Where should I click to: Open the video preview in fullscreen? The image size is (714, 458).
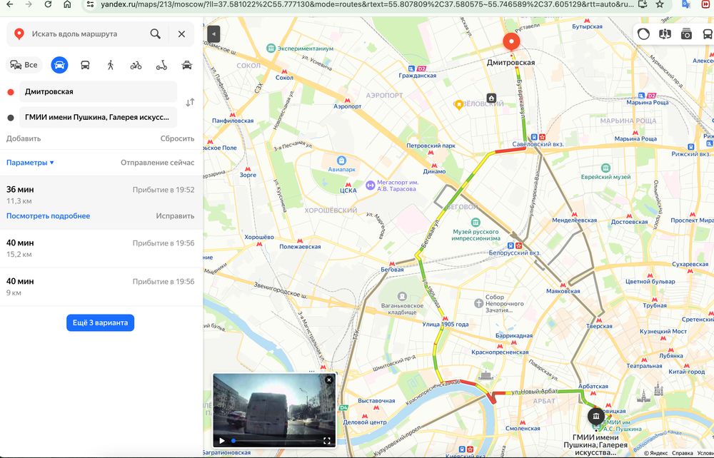coord(326,440)
